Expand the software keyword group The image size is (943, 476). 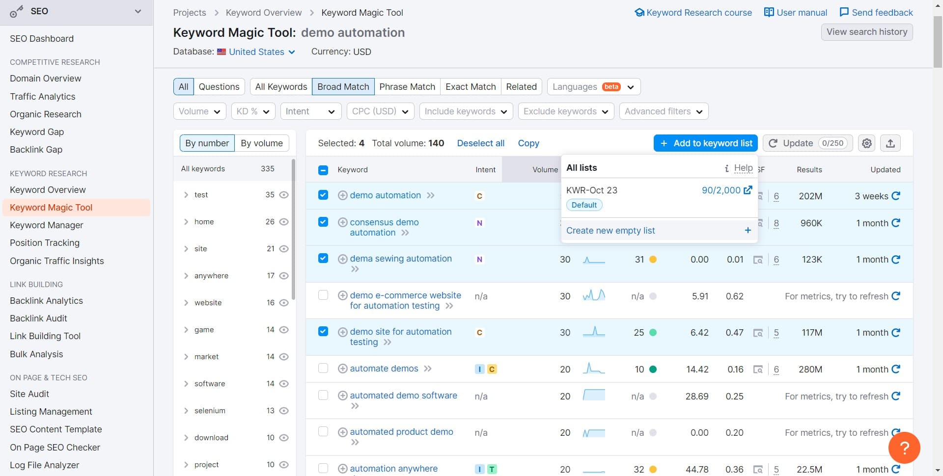coord(186,384)
